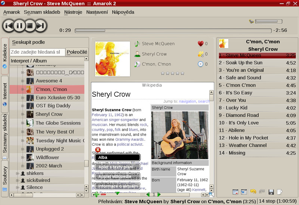Expand the sick&wired artist node
This screenshot has width=299, height=205.
click(x=17, y=180)
